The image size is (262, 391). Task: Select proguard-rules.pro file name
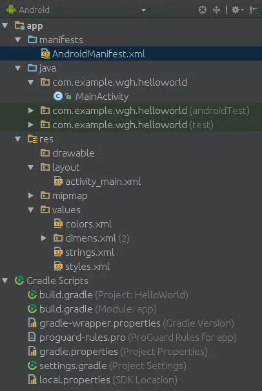(83, 338)
